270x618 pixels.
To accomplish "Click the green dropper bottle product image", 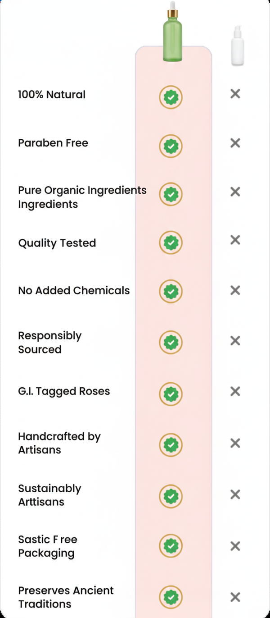I will click(x=172, y=32).
